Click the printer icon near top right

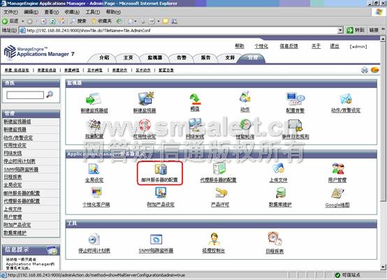tap(364, 70)
